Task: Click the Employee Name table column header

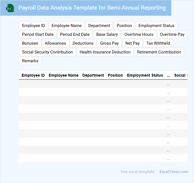Action: coord(64,75)
